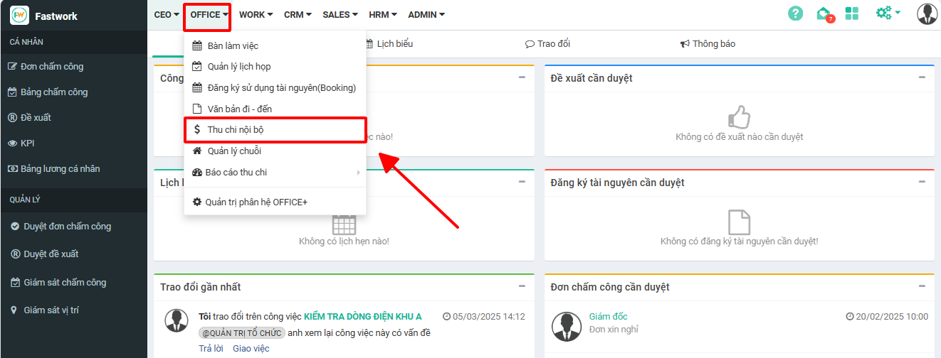Click the green help question mark icon

point(795,13)
